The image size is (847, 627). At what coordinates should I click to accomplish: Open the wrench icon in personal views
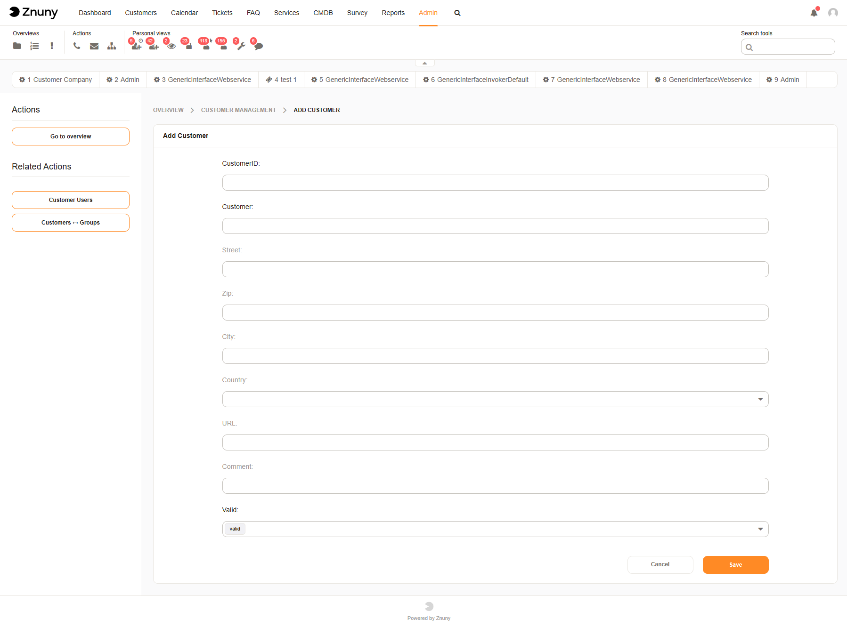241,46
